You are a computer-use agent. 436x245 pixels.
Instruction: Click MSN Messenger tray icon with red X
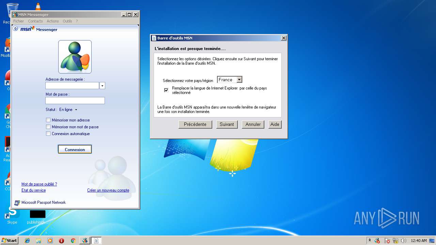[377, 241]
